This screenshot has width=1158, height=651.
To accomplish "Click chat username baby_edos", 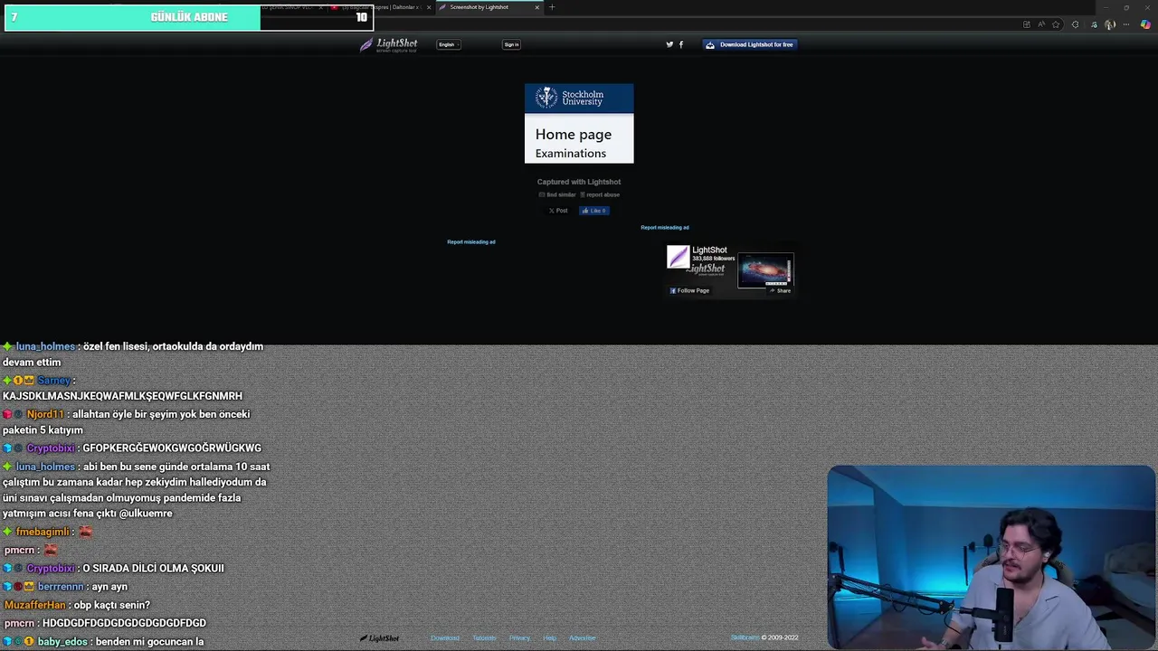I will pos(62,642).
